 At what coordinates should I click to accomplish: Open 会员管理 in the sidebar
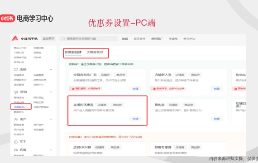tap(38, 129)
